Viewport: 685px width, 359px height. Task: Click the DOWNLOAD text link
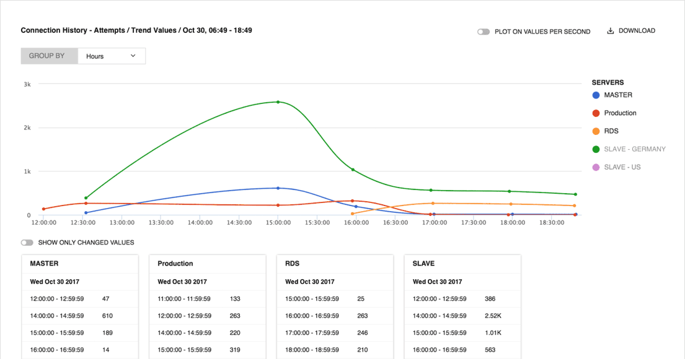[637, 31]
